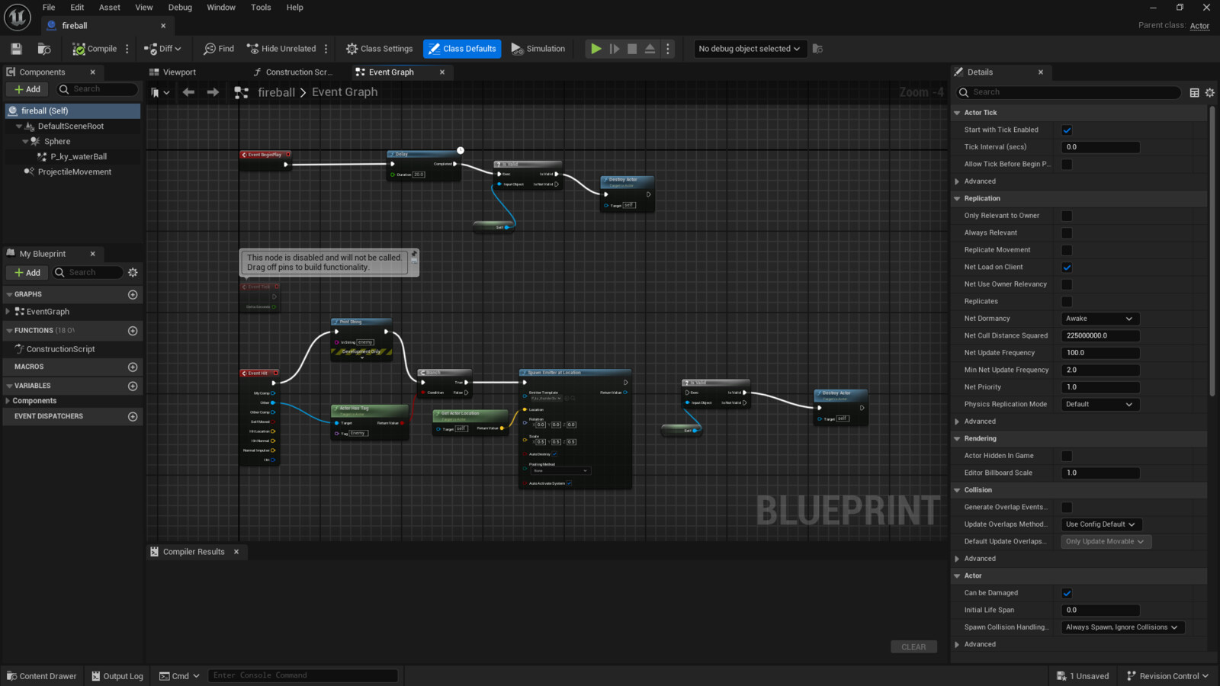Toggle Start with Tick Enabled checkbox
Image resolution: width=1220 pixels, height=686 pixels.
1067,130
